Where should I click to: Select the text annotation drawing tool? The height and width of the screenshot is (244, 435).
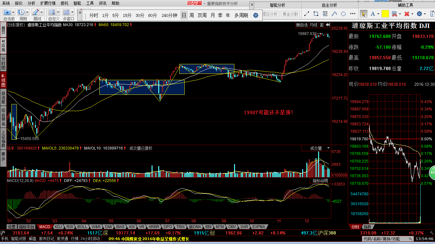325,14
